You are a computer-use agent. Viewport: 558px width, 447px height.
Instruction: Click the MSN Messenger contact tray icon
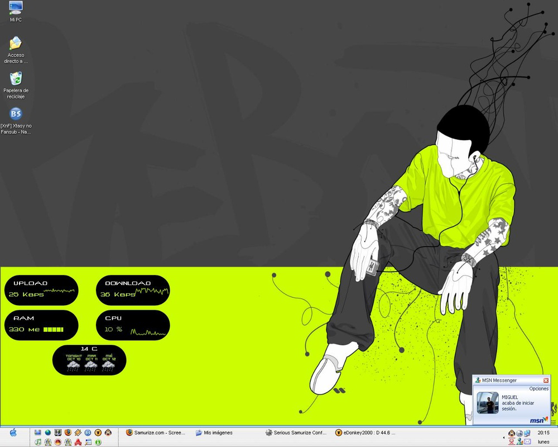pos(519,441)
